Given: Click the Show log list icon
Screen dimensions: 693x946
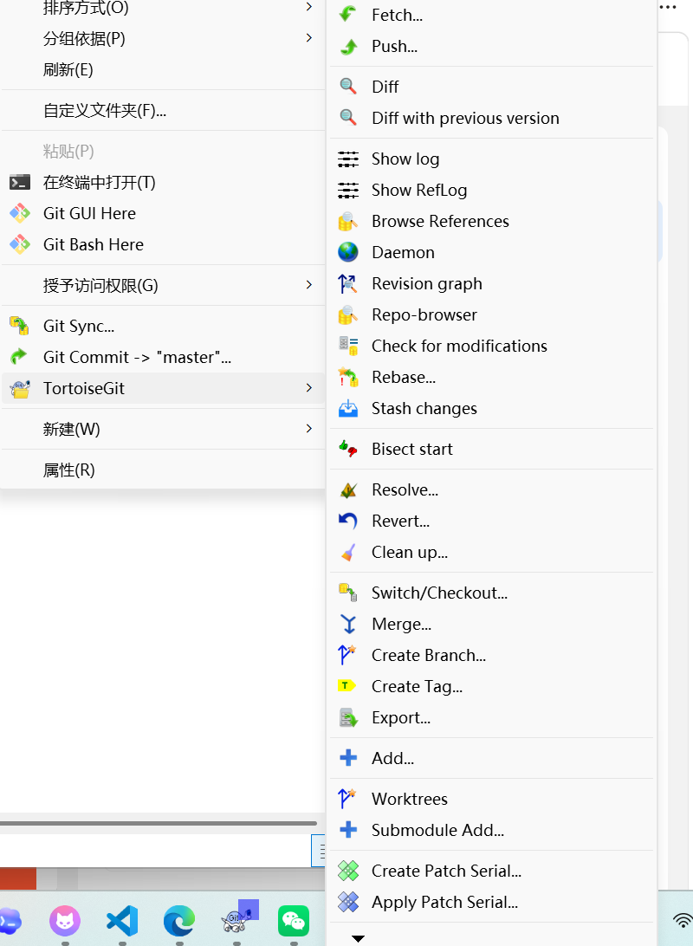Looking at the screenshot, I should coord(348,159).
